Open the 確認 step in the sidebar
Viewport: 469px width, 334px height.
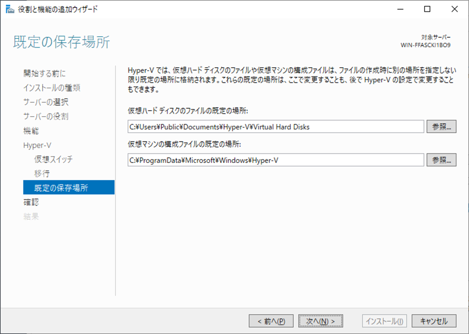point(31,202)
